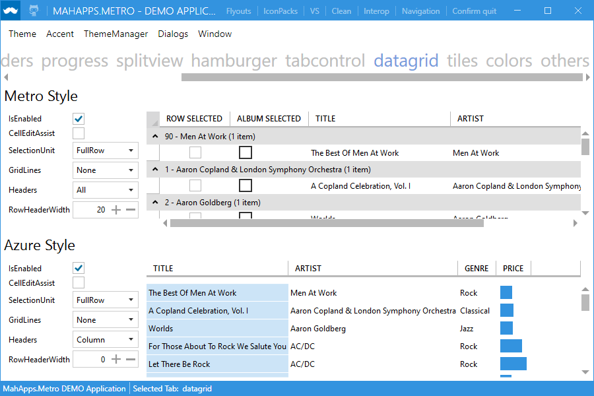Open the GitHub octocat icon
Viewport: 594px width, 396px height.
(x=34, y=10)
